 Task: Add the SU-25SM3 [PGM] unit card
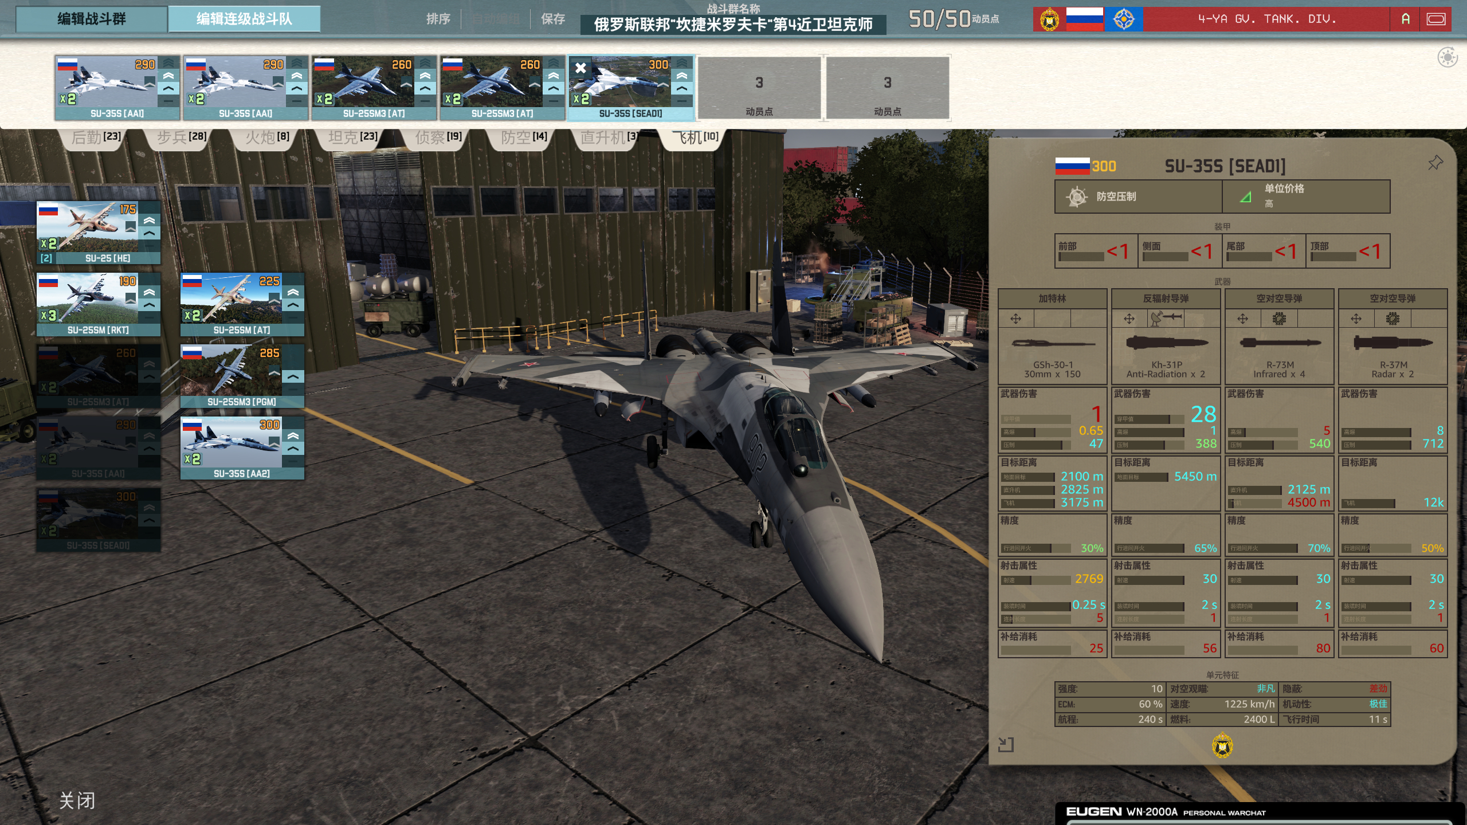point(242,376)
